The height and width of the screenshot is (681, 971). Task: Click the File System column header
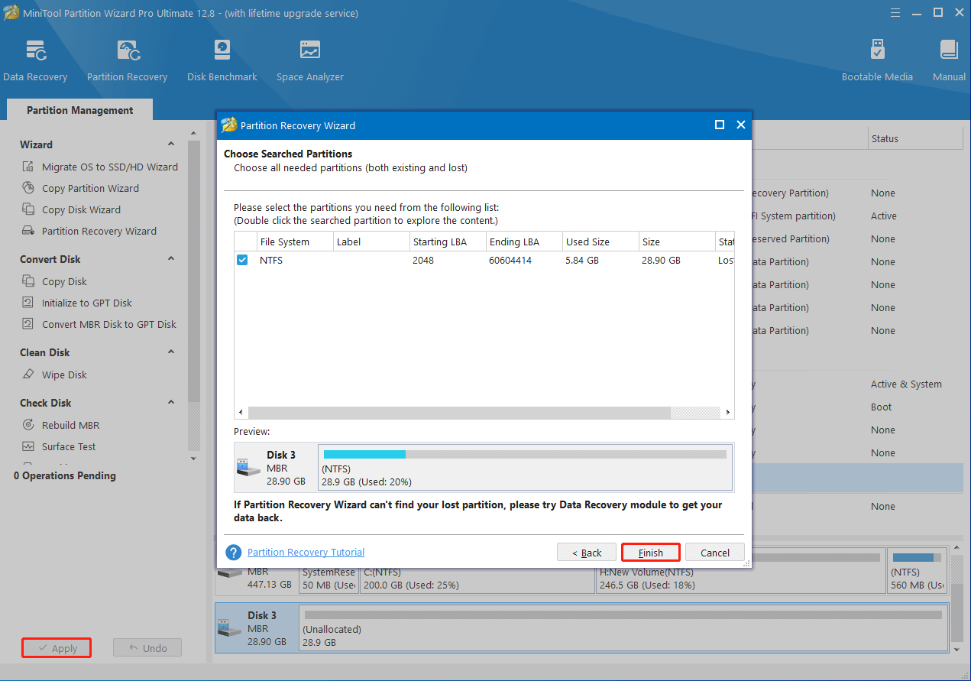295,242
